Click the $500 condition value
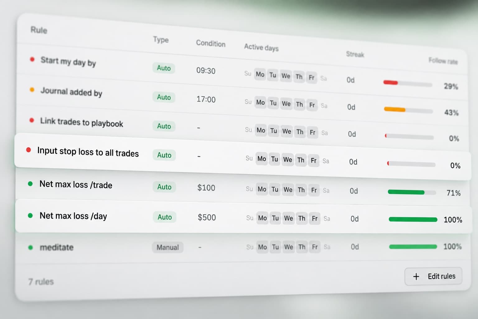 [x=207, y=217]
